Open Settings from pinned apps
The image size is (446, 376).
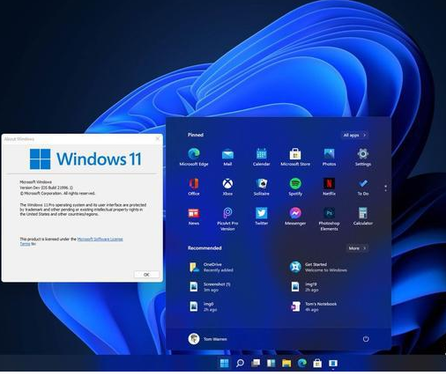click(363, 157)
